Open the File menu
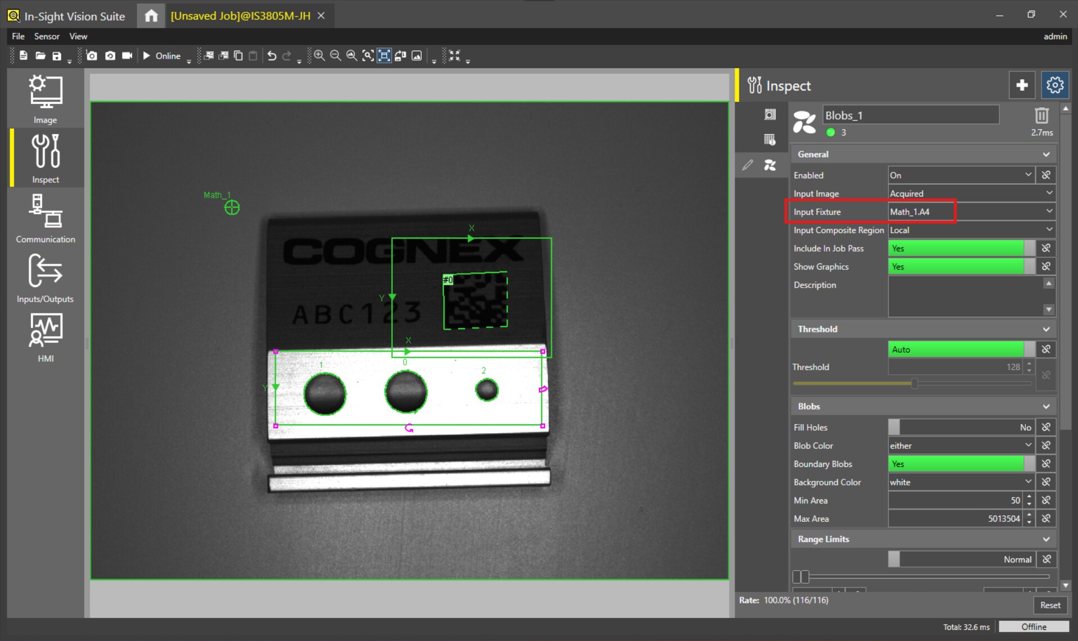1078x641 pixels. pyautogui.click(x=17, y=36)
